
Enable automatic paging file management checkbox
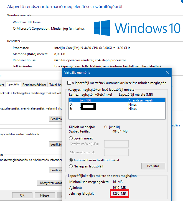69,83
